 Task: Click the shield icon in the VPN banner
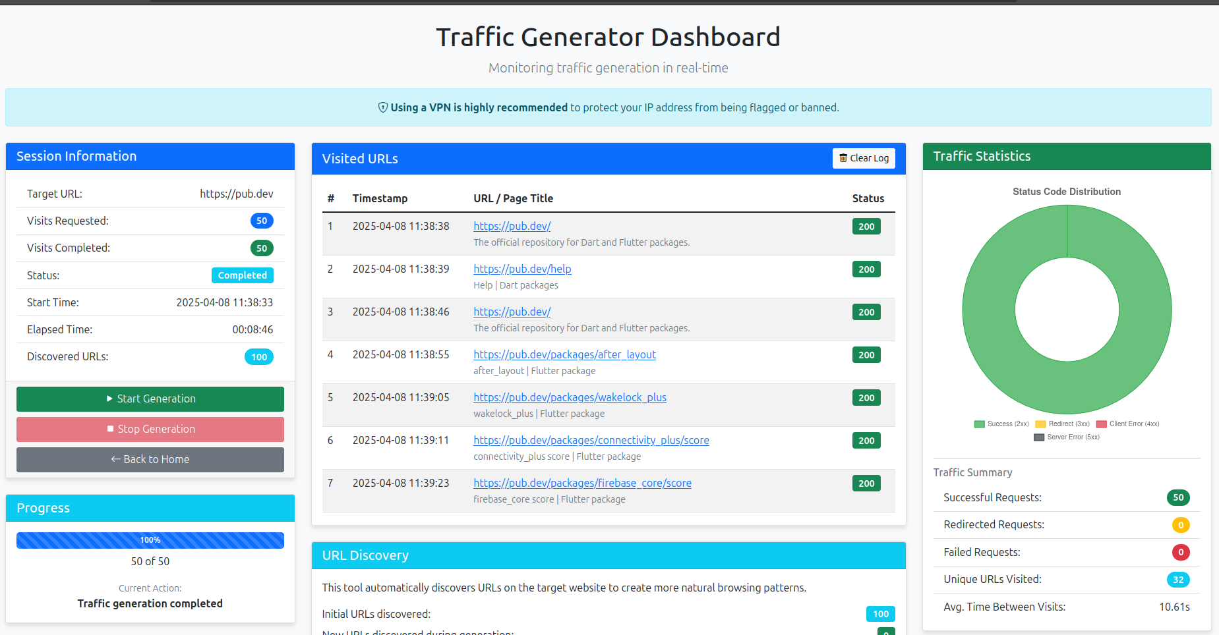coord(383,107)
